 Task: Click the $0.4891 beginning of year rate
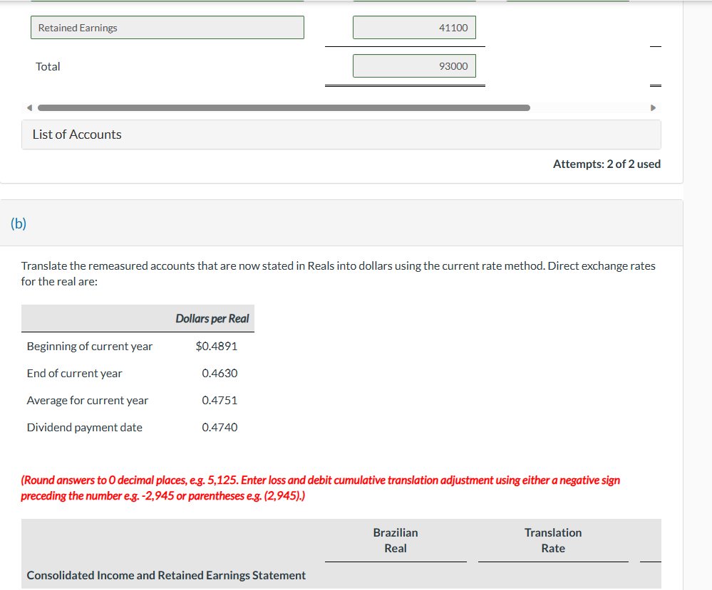217,346
